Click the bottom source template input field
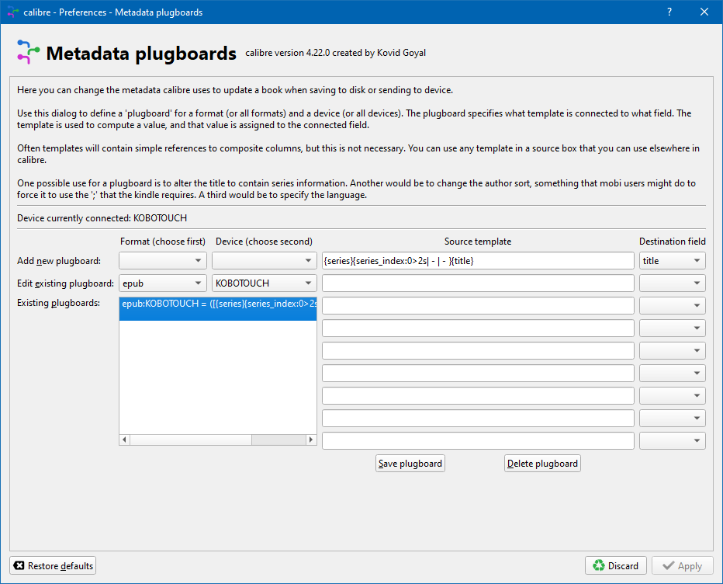The height and width of the screenshot is (584, 723). point(478,440)
